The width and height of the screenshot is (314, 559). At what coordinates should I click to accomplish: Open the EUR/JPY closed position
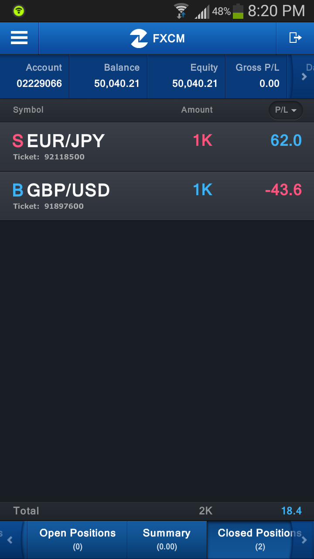click(157, 147)
